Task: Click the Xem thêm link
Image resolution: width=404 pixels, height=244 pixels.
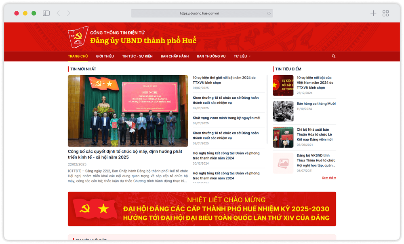Action: [x=328, y=178]
